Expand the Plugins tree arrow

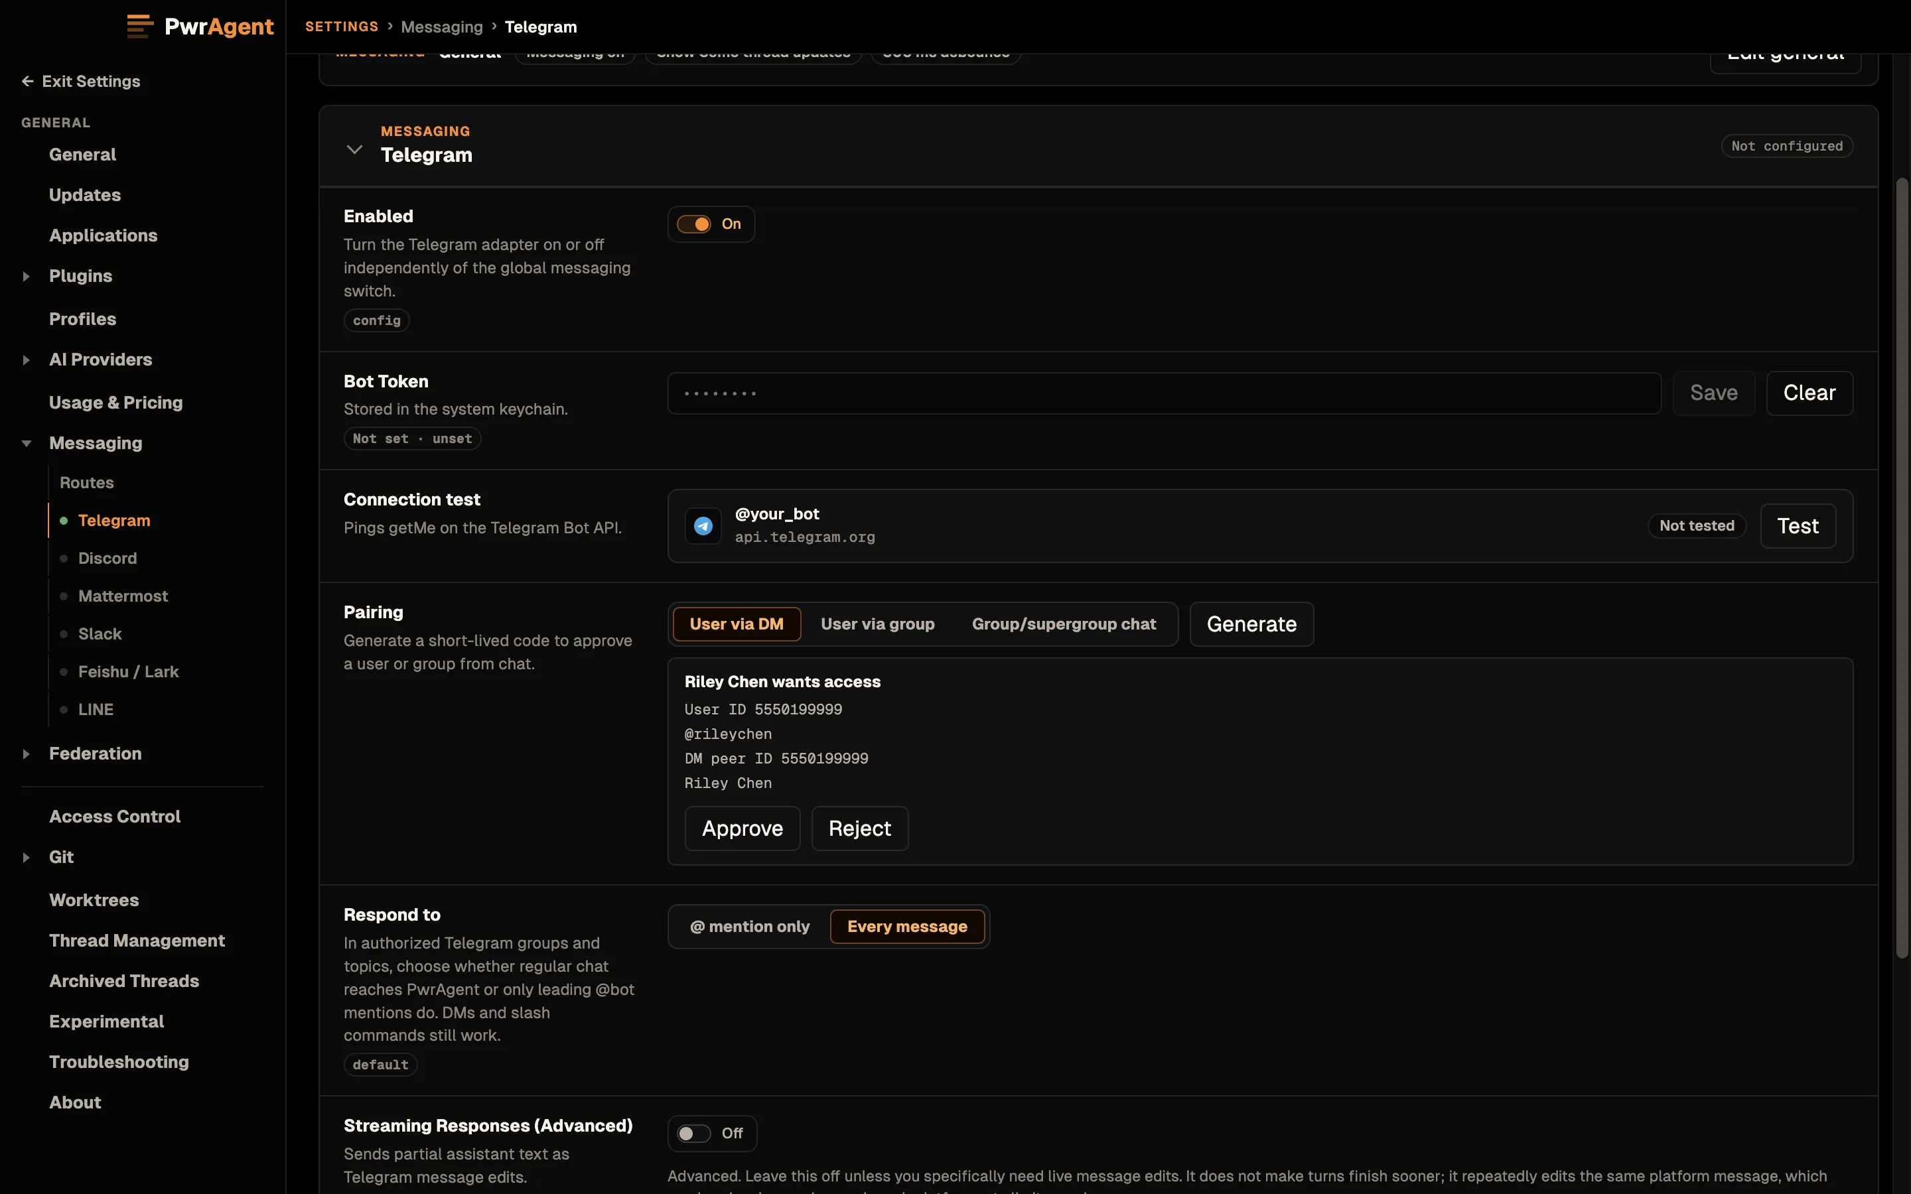[26, 277]
